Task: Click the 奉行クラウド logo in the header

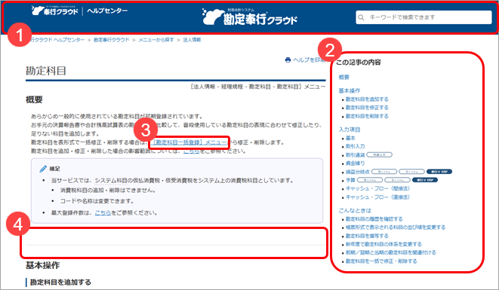Action: tap(54, 11)
